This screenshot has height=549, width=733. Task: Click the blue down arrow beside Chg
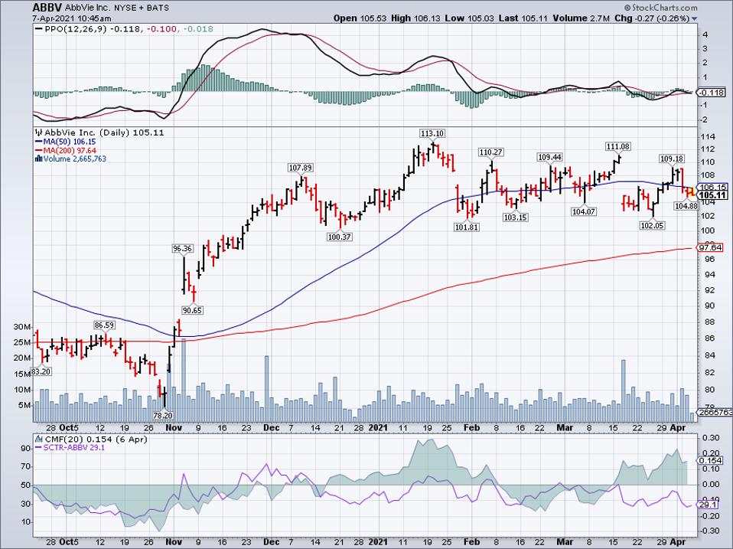(x=694, y=18)
